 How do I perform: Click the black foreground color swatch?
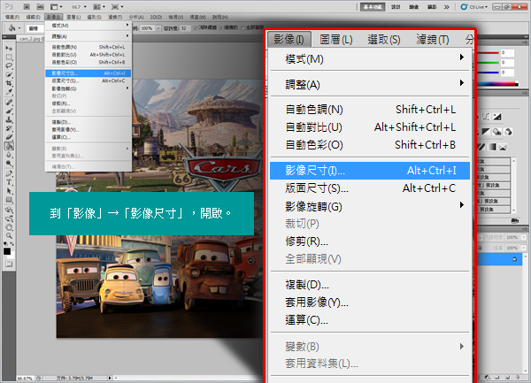coord(7,251)
